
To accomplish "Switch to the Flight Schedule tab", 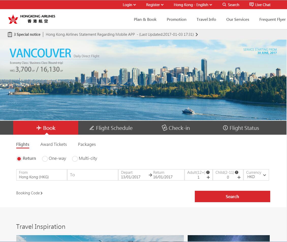I will click(111, 128).
